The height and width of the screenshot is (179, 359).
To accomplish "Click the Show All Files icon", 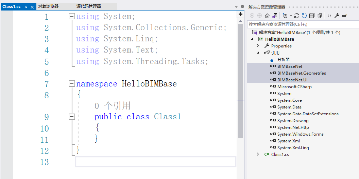I will [319, 16].
